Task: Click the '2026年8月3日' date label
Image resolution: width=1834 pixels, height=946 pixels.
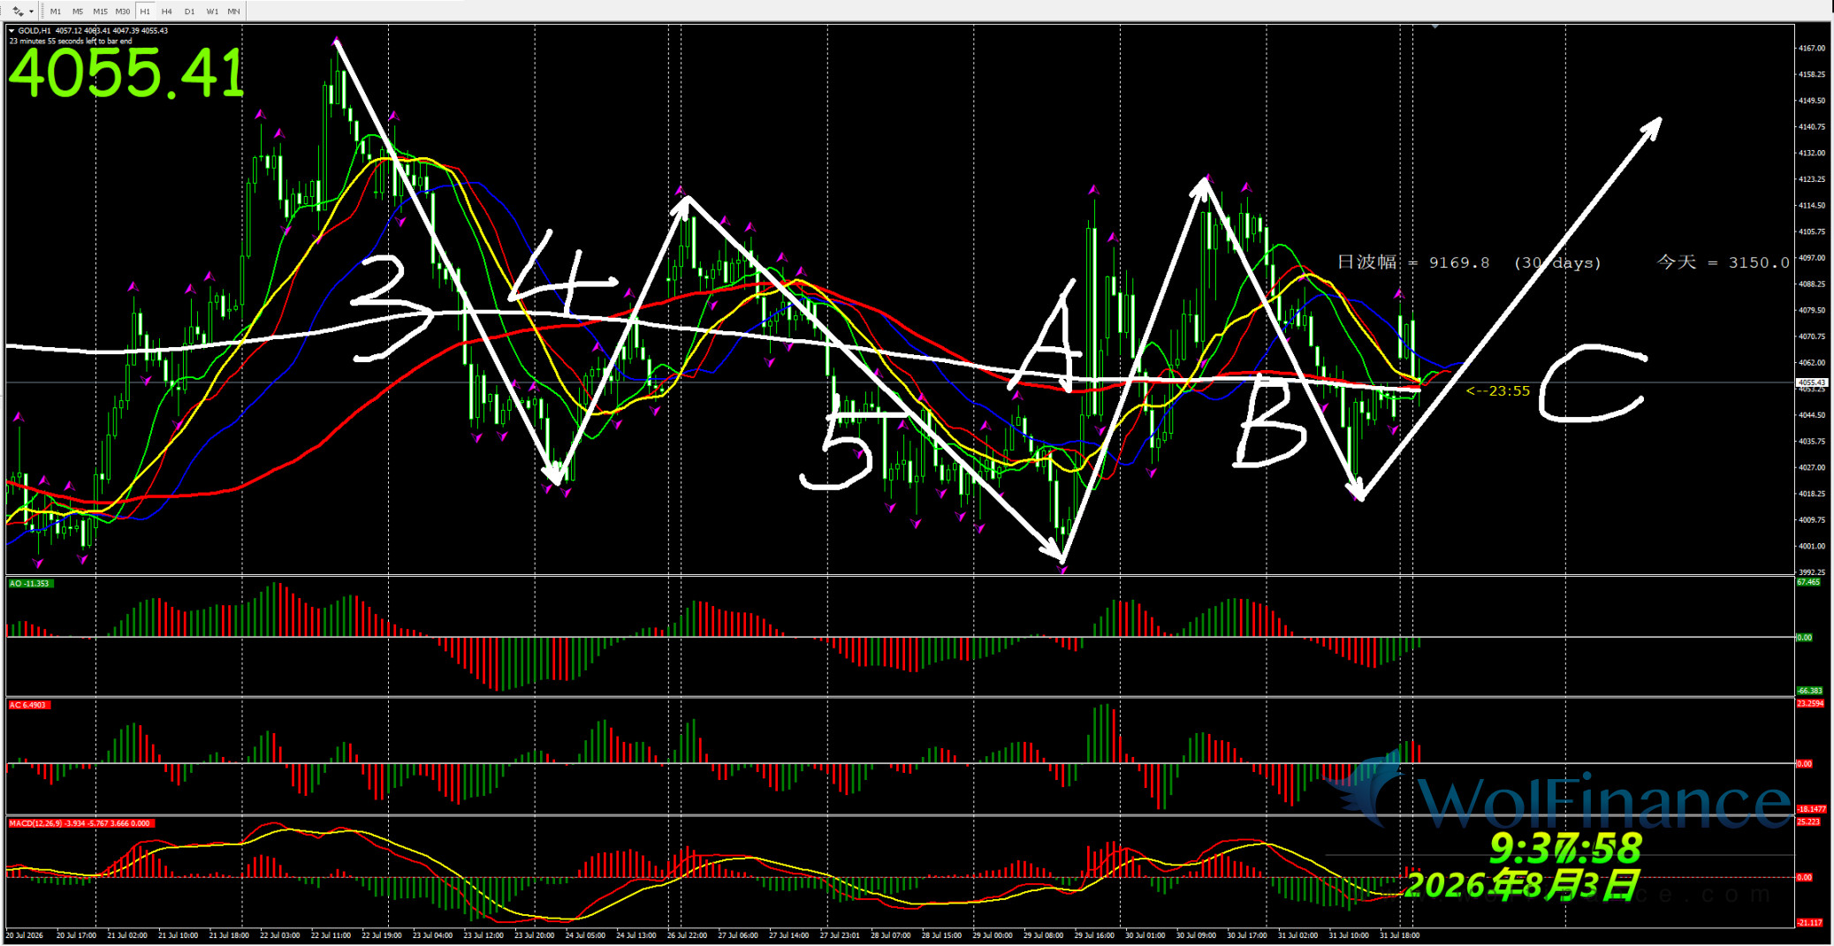Action: tap(1522, 884)
